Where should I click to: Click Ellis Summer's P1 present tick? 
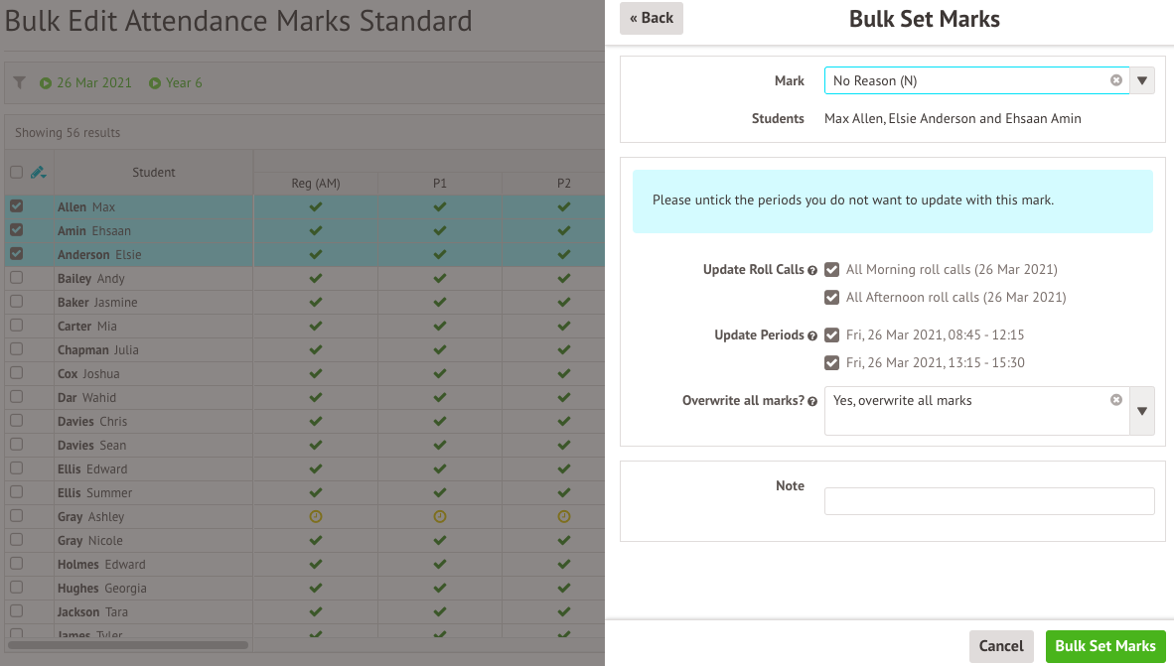coord(440,492)
